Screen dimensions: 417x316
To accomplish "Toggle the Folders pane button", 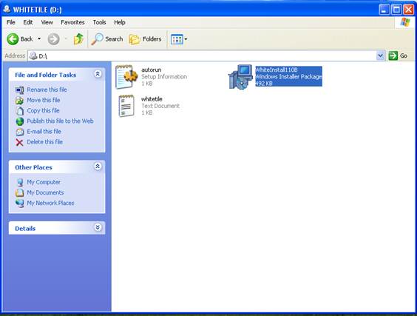I will (x=145, y=39).
